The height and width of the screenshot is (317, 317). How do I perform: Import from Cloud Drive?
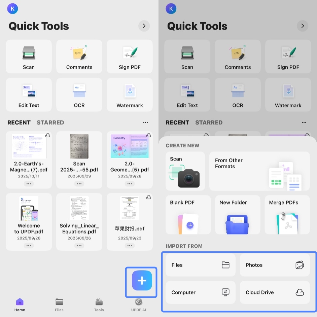point(275,292)
